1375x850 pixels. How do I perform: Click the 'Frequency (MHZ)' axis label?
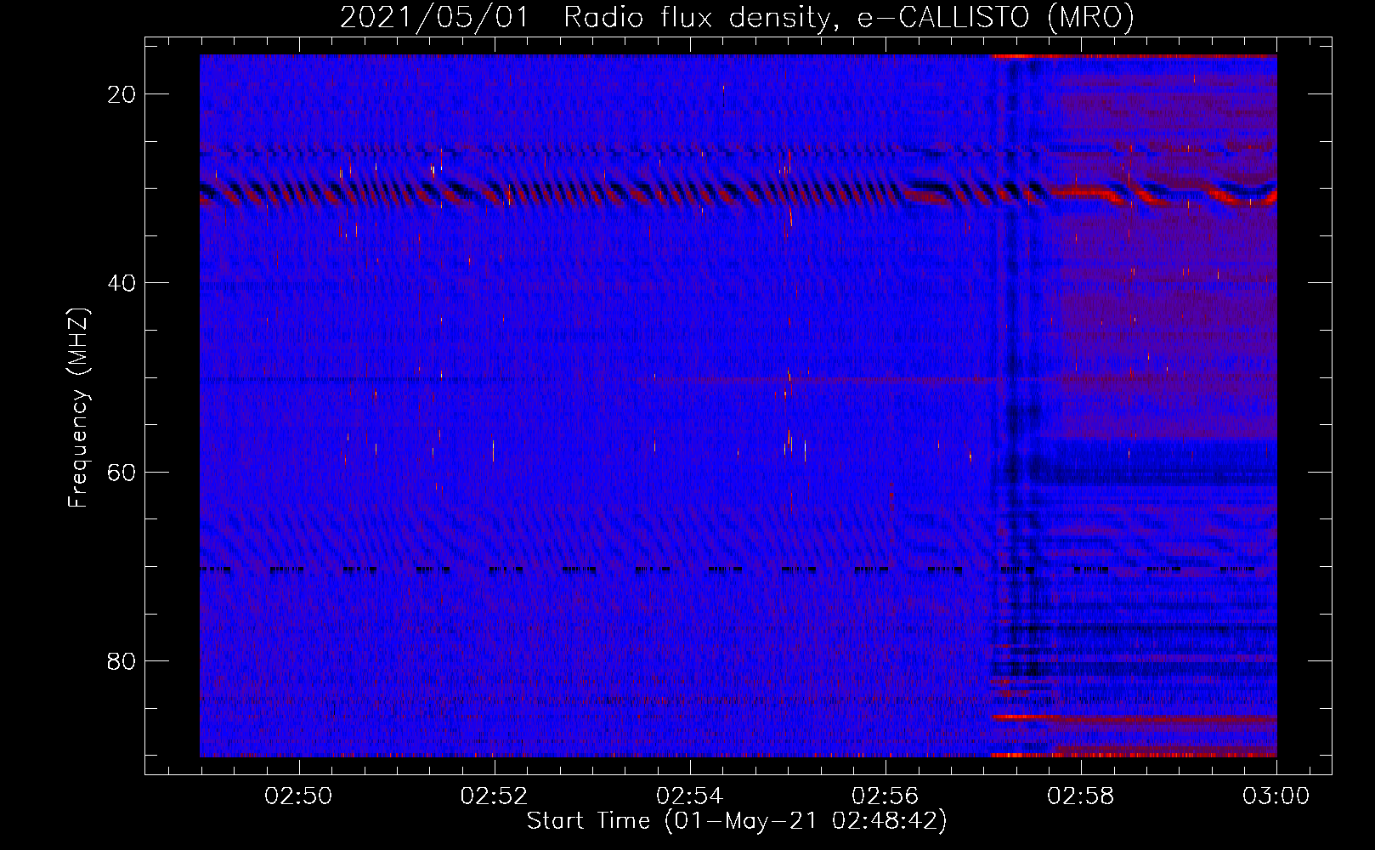coord(78,408)
